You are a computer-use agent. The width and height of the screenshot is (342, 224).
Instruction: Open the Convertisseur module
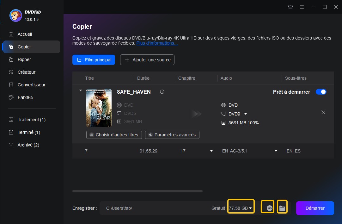[31, 85]
